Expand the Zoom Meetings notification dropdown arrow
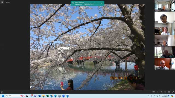 pos(101,3)
